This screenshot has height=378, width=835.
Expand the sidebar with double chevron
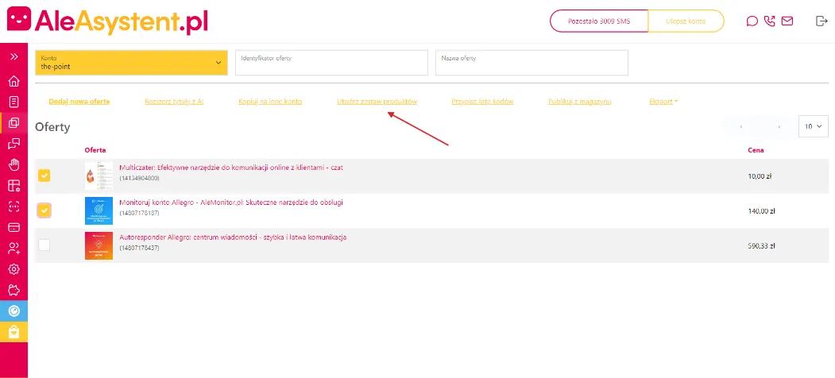coord(14,56)
